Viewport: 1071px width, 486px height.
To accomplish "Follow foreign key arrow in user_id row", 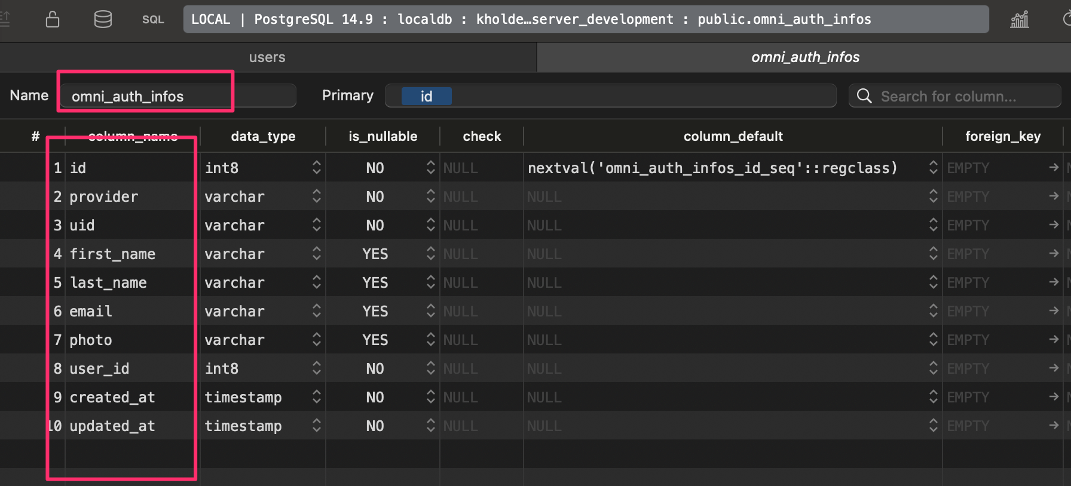I will [1053, 368].
